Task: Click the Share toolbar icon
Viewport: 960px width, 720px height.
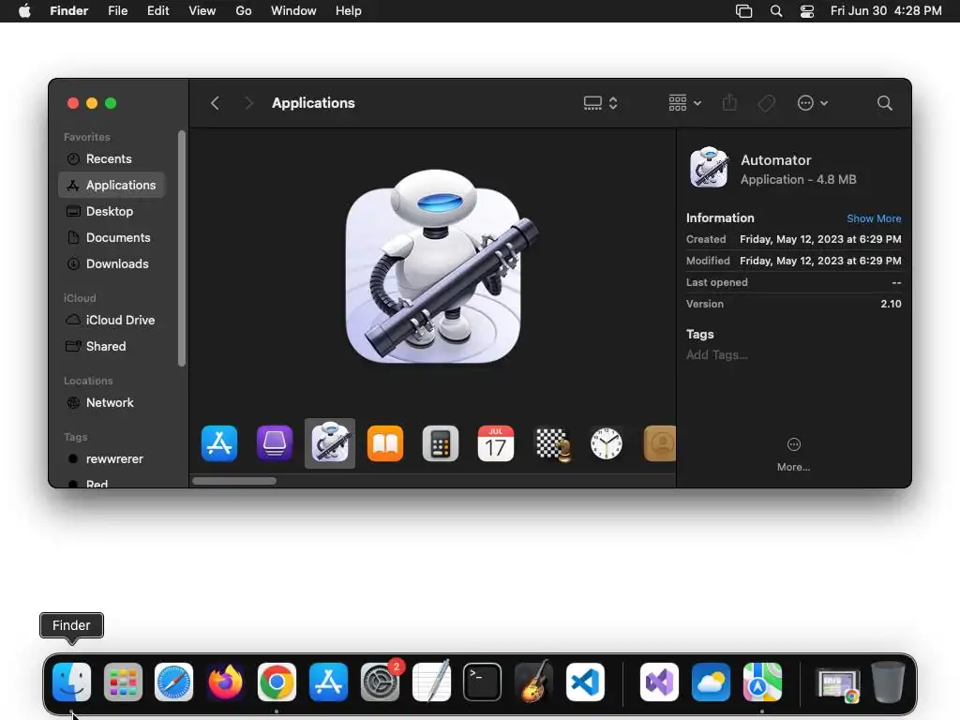Action: pyautogui.click(x=729, y=103)
